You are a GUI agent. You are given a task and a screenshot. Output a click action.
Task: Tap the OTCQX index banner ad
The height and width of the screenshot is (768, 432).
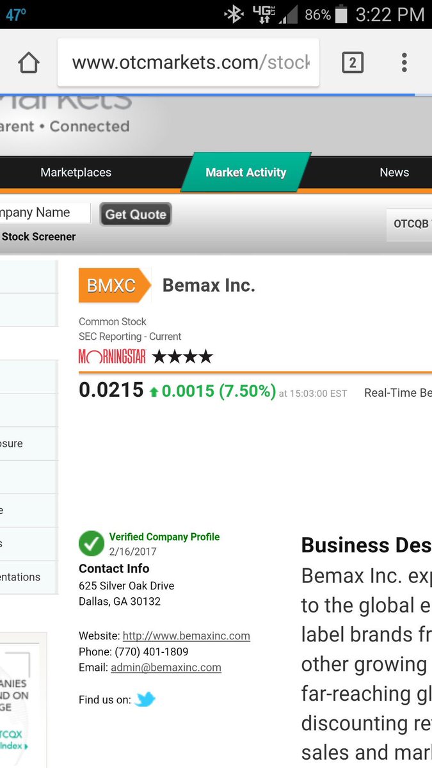pos(22,700)
